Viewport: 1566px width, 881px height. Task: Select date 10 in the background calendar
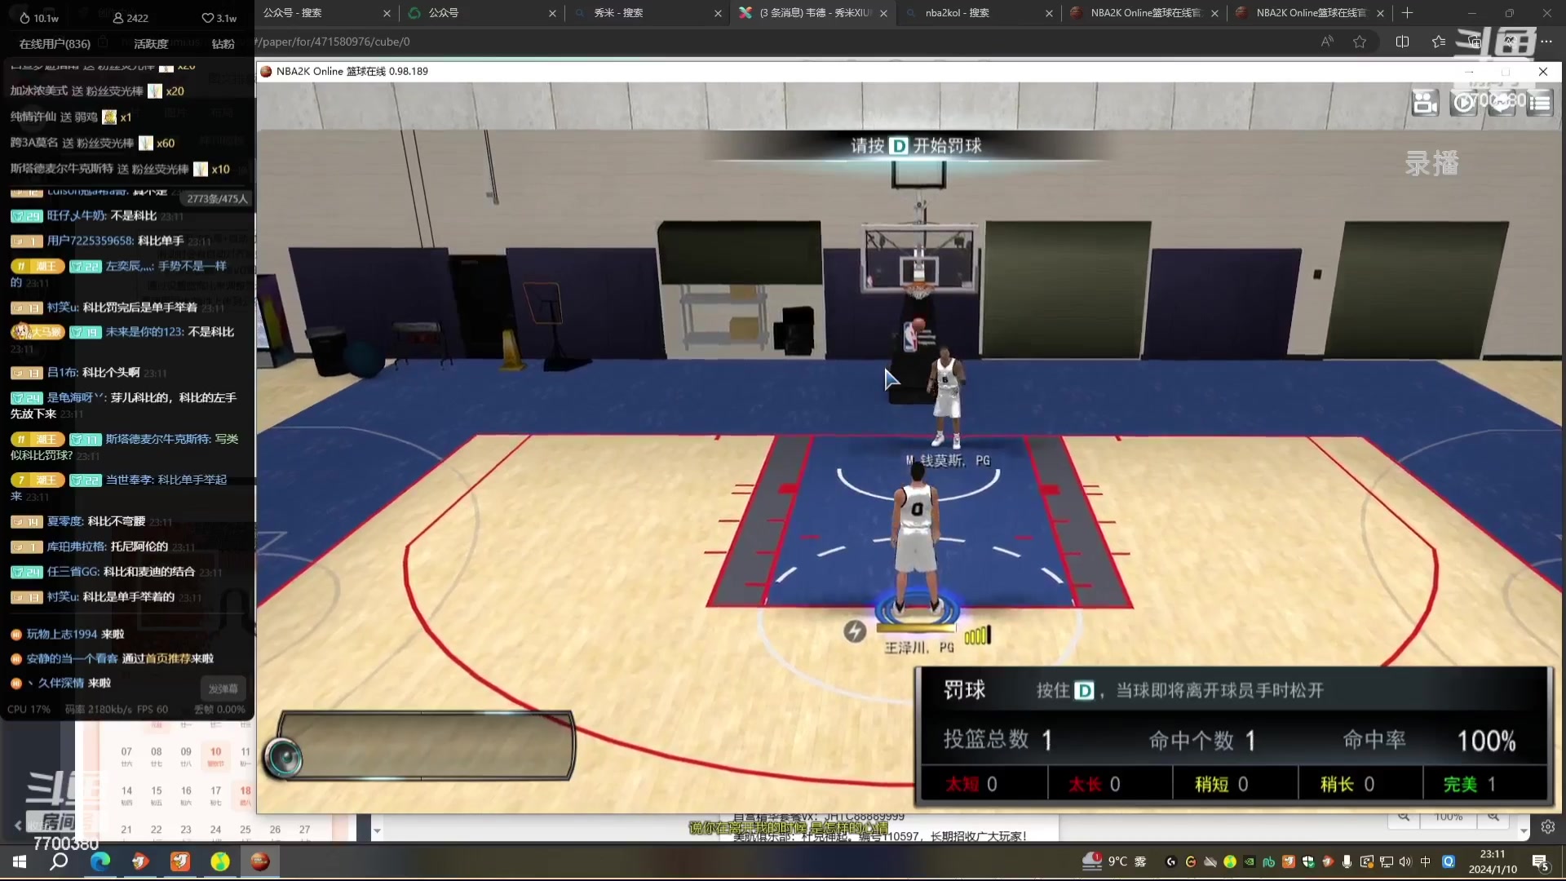[215, 755]
